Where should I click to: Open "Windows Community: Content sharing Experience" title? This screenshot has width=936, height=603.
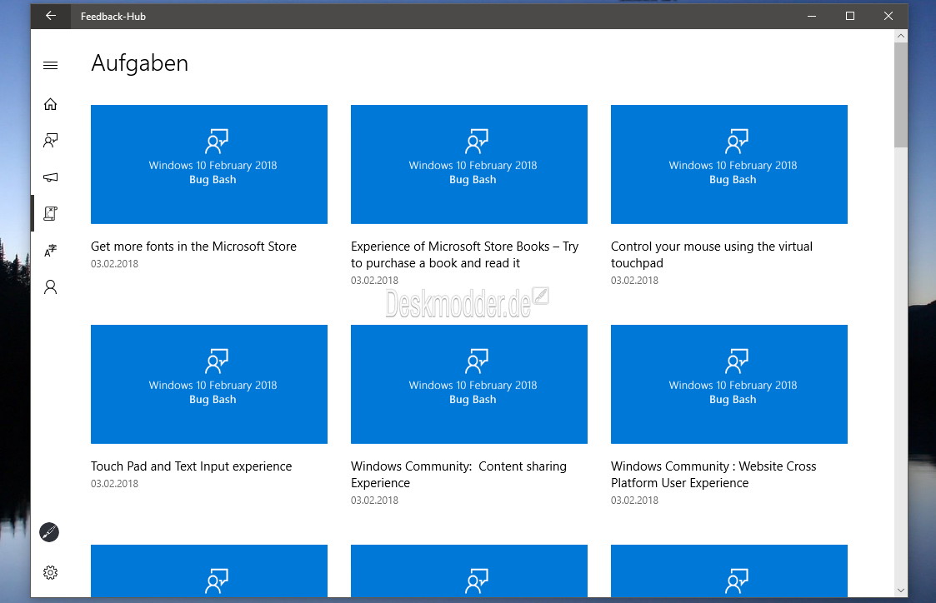458,475
